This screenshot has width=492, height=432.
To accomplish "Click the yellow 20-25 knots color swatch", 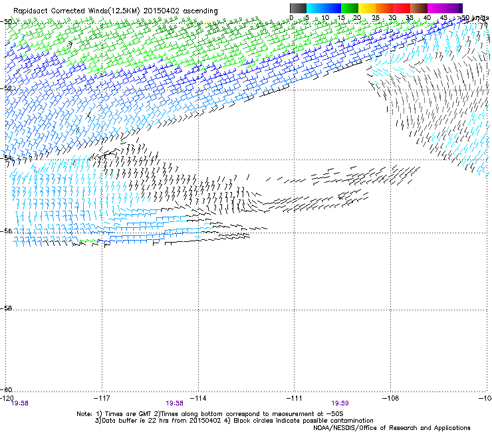I will [366, 8].
